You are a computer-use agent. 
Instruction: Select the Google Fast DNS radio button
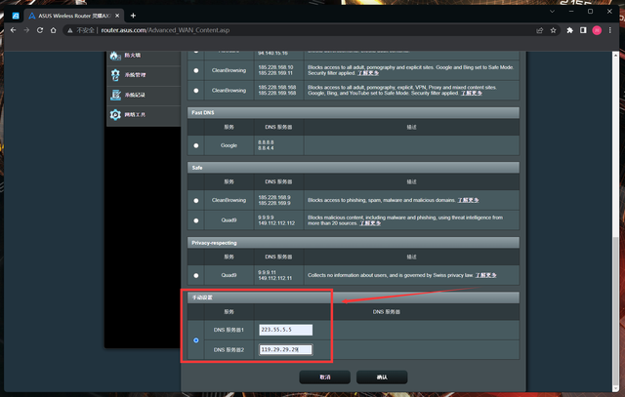tap(196, 145)
